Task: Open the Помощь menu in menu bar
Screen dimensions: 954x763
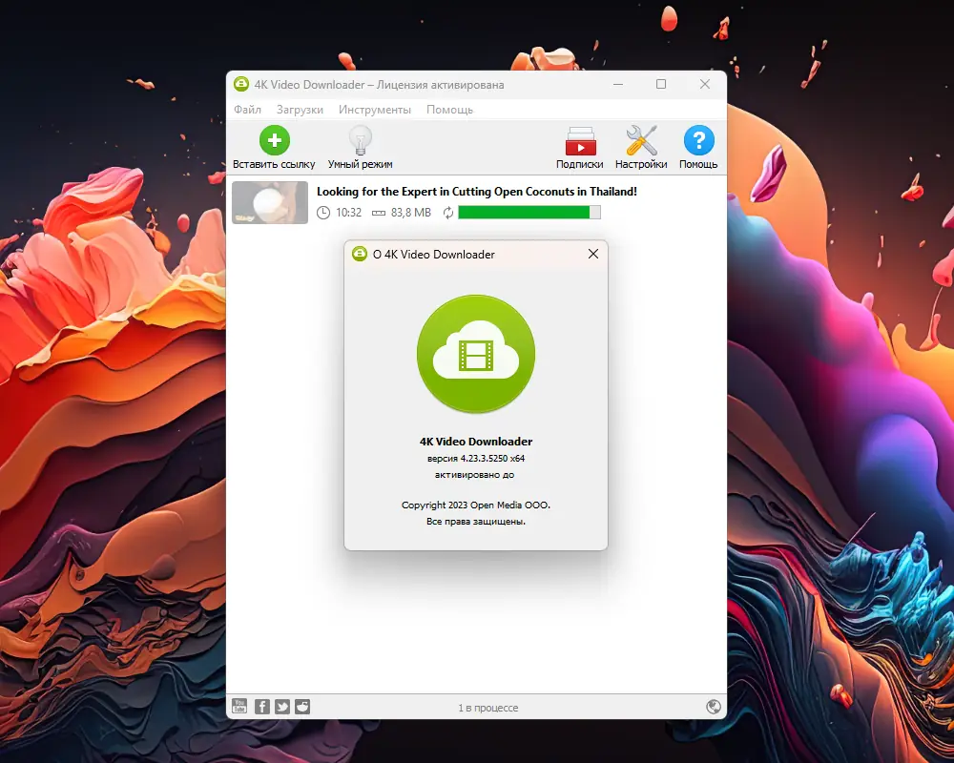Action: click(449, 110)
